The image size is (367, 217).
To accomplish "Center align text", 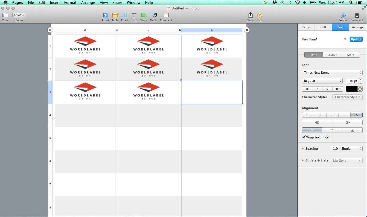I will click(x=320, y=115).
